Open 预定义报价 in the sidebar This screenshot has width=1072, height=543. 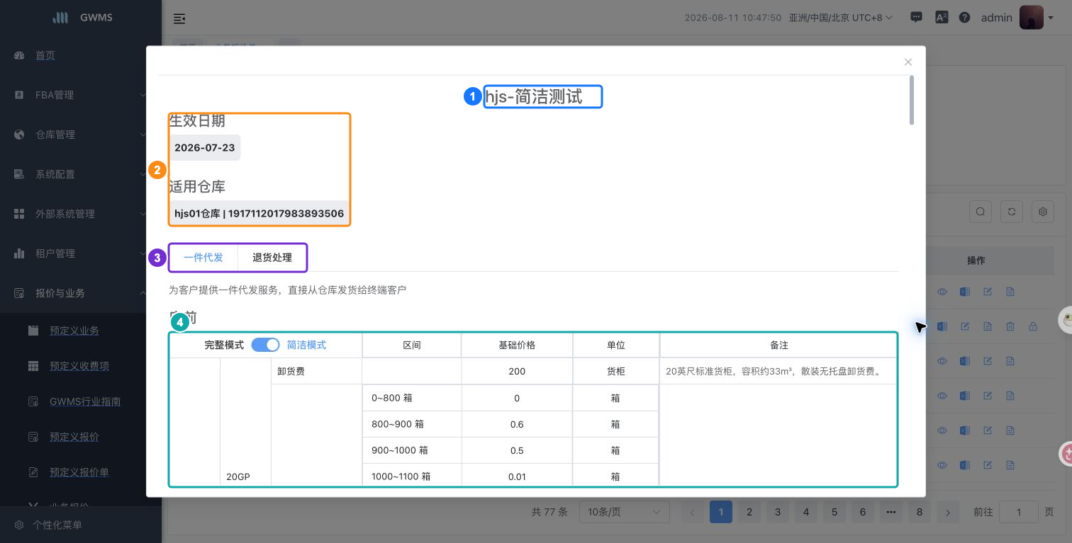[x=74, y=437]
